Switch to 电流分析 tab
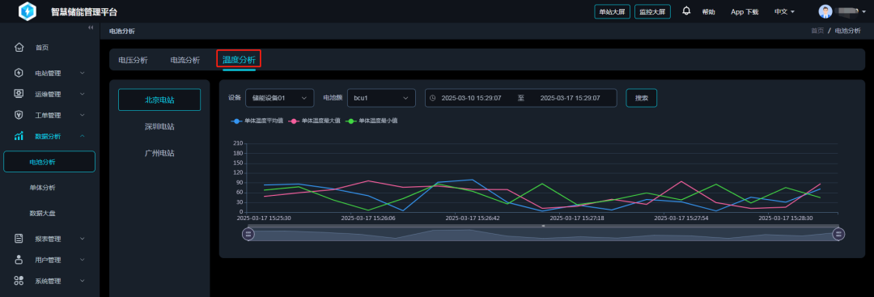 point(185,60)
